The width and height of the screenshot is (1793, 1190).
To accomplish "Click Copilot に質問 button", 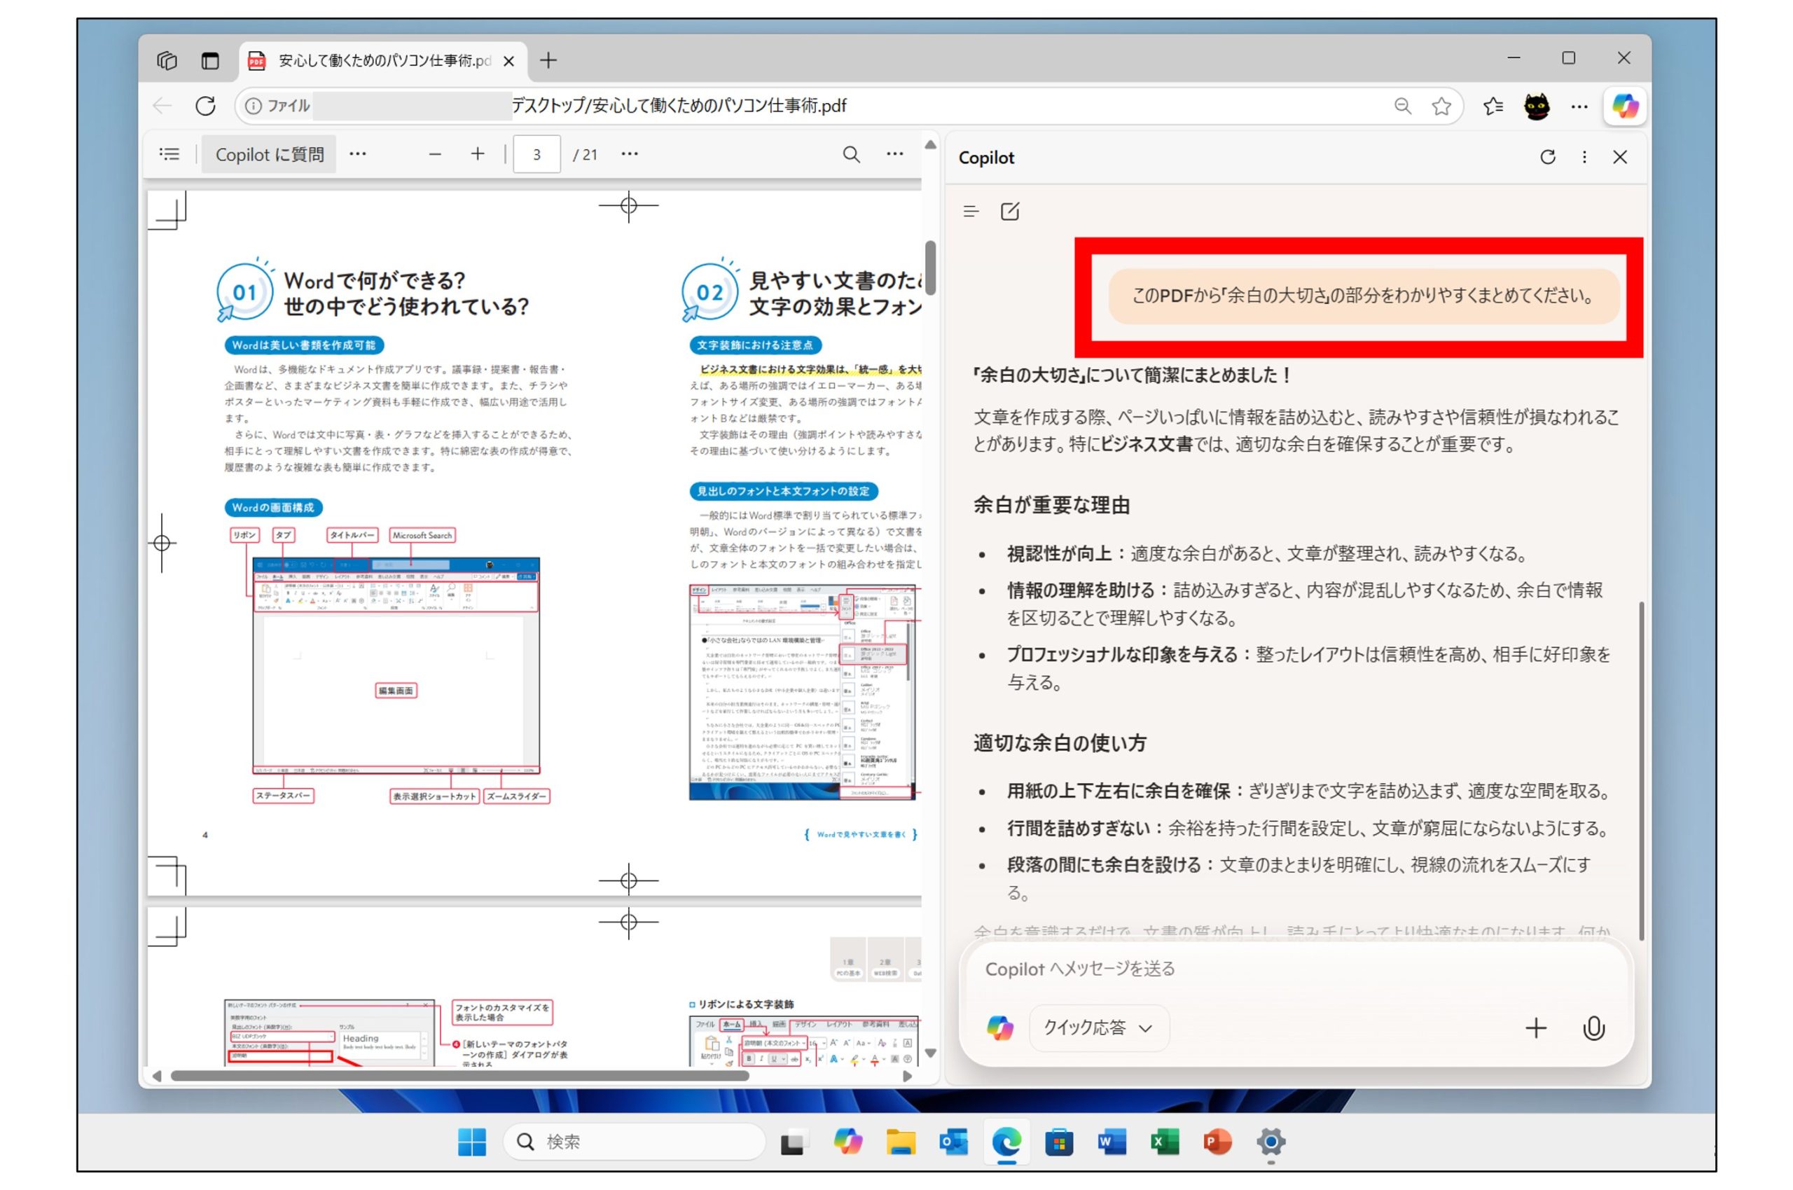I will [x=270, y=154].
